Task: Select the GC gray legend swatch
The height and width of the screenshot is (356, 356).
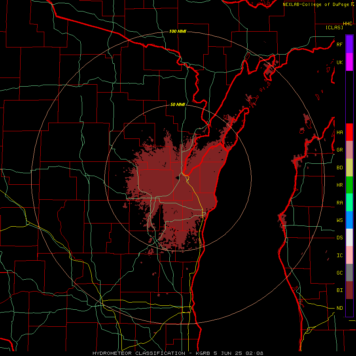Action: pyautogui.click(x=349, y=273)
